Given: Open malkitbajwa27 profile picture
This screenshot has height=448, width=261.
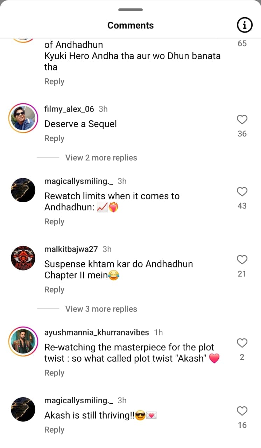Looking at the screenshot, I should click(x=23, y=258).
